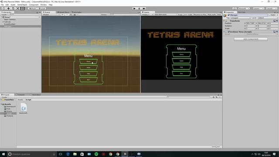Collapse the Transform component
279x157 pixels.
(224, 21)
